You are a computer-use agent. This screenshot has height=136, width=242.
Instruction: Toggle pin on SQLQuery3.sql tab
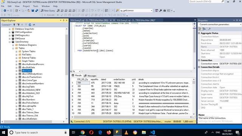pos(111,20)
